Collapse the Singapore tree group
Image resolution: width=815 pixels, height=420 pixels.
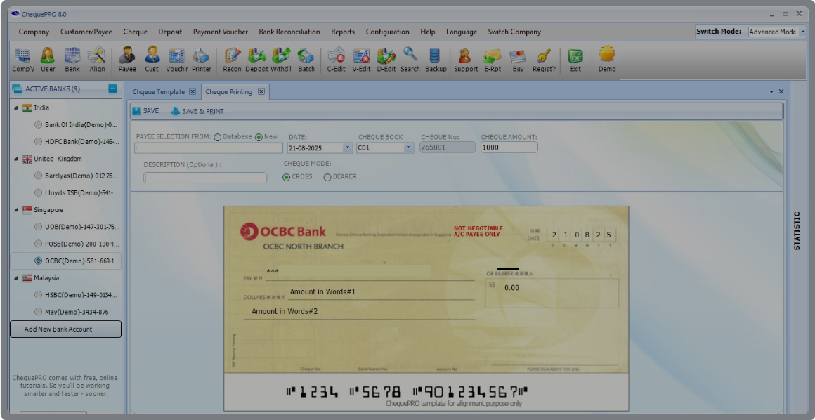point(15,210)
